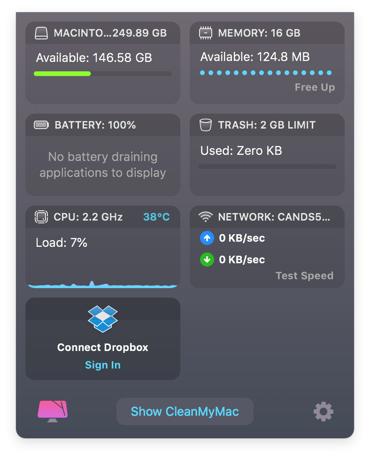This screenshot has width=370, height=458.
Task: Click the blue upload arrow icon
Action: pos(207,238)
